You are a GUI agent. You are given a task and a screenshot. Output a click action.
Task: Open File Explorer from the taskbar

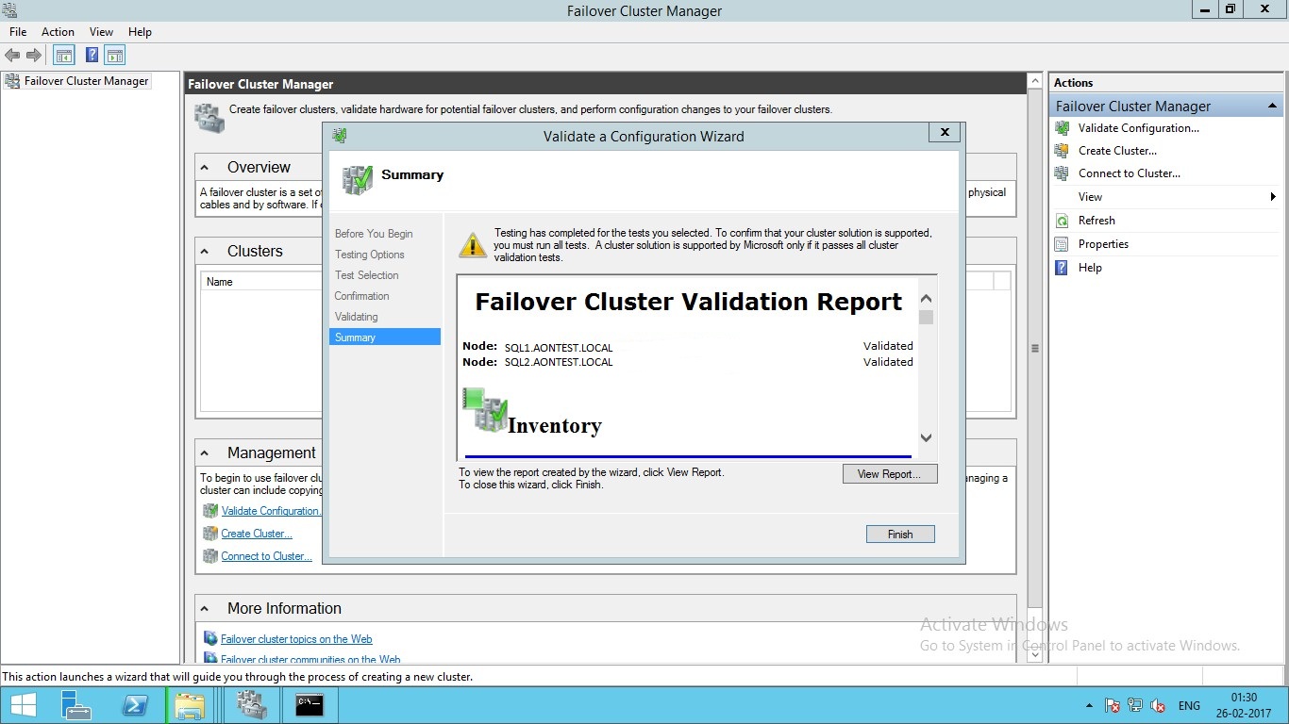(x=190, y=705)
